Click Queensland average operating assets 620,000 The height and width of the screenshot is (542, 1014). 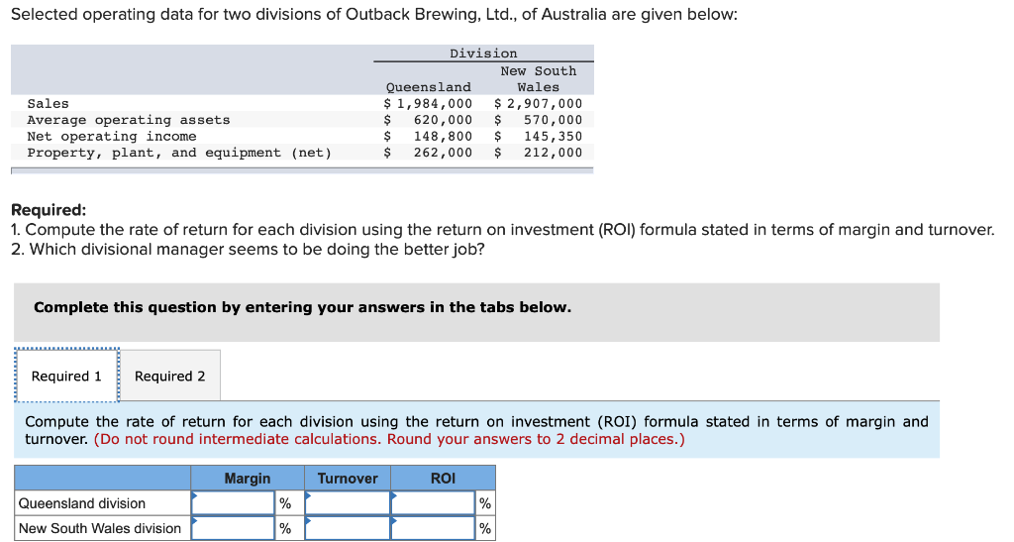coord(443,120)
